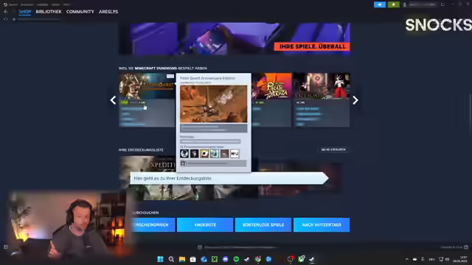Click the Mehr erfahren button
Image resolution: width=472 pixels, height=265 pixels.
coord(333,149)
